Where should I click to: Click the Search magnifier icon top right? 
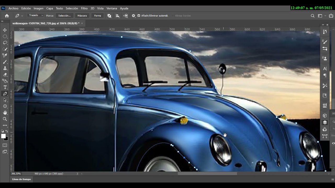[312, 16]
